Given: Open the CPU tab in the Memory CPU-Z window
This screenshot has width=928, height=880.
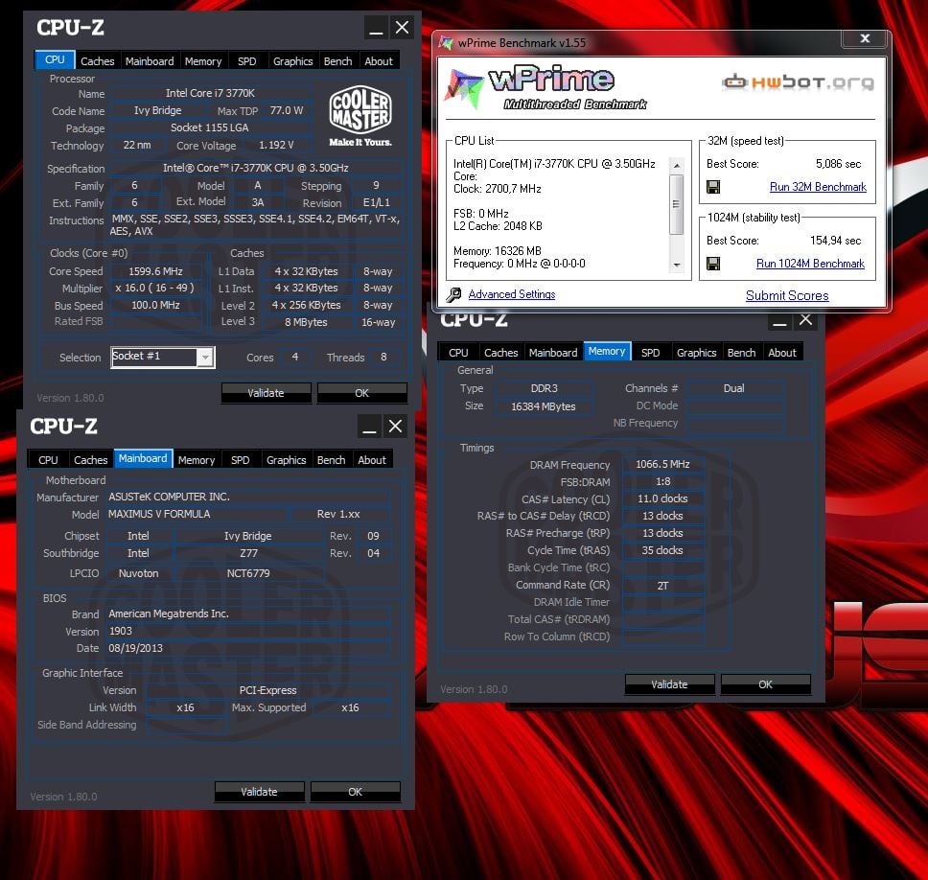Looking at the screenshot, I should pyautogui.click(x=458, y=352).
